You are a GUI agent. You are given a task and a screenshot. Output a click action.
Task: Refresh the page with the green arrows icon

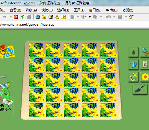(23, 17)
